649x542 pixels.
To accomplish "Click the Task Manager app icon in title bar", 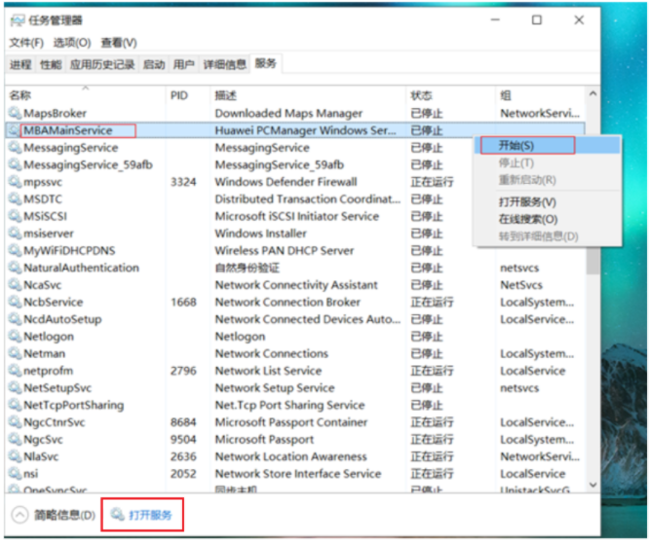I will pyautogui.click(x=17, y=19).
